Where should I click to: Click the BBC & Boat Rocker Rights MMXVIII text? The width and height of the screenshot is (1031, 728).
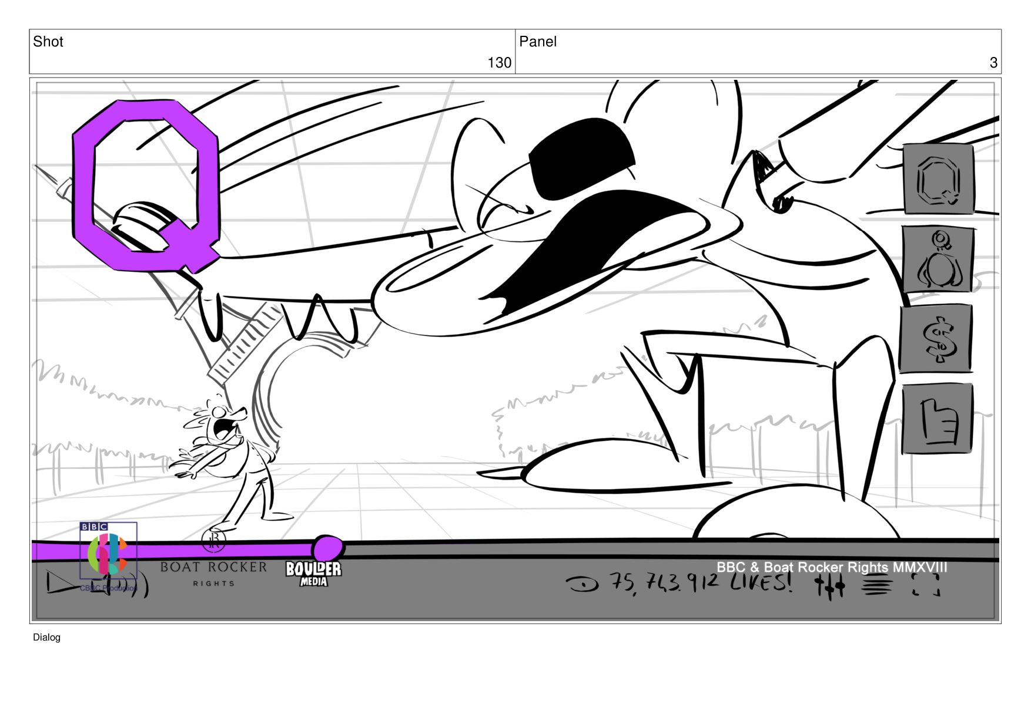[832, 567]
